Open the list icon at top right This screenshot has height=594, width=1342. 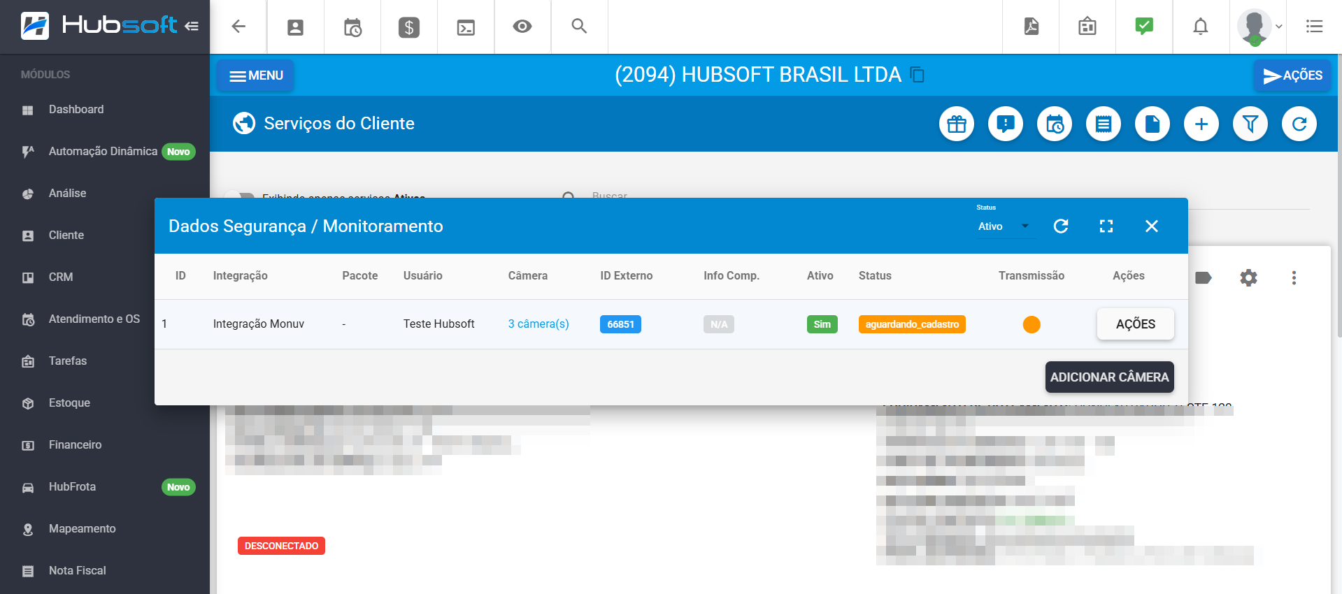click(1314, 27)
